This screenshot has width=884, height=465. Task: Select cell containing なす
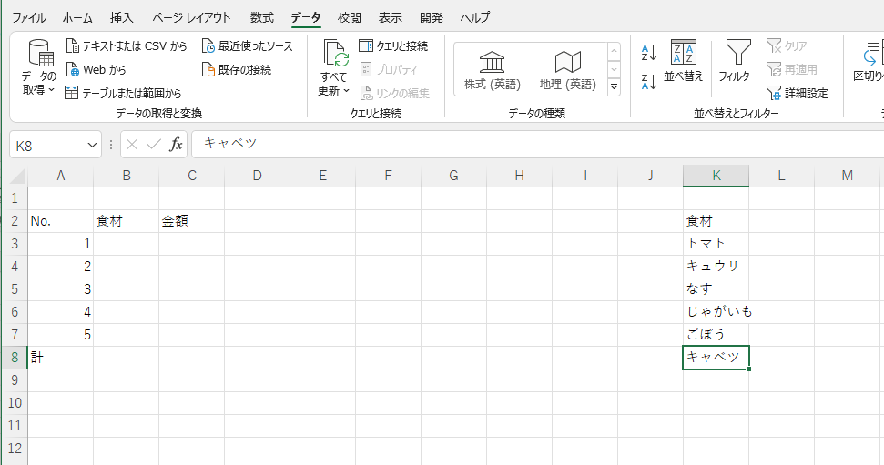[716, 289]
